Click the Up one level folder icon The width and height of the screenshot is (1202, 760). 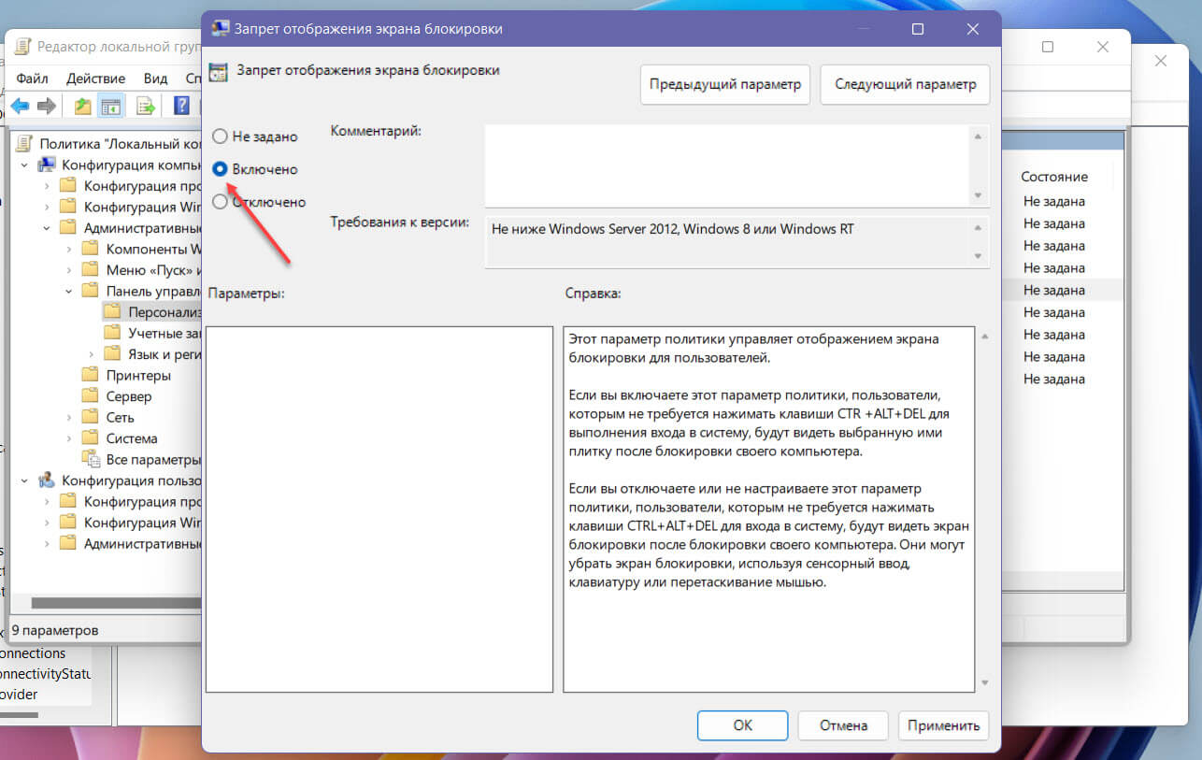click(83, 107)
